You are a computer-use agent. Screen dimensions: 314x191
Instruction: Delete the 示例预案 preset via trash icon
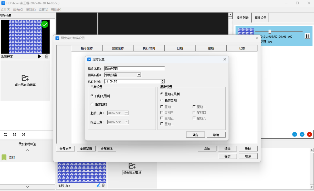47,56
